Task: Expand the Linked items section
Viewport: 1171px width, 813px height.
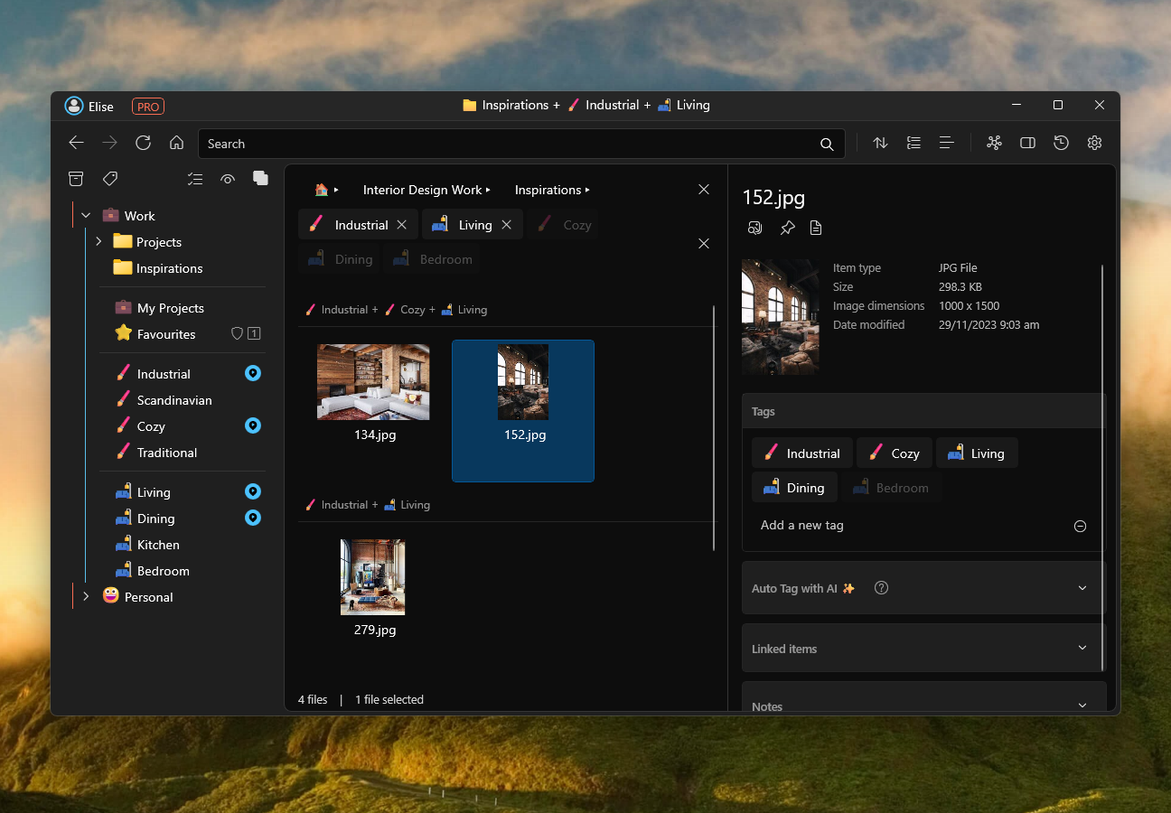Action: (1082, 648)
